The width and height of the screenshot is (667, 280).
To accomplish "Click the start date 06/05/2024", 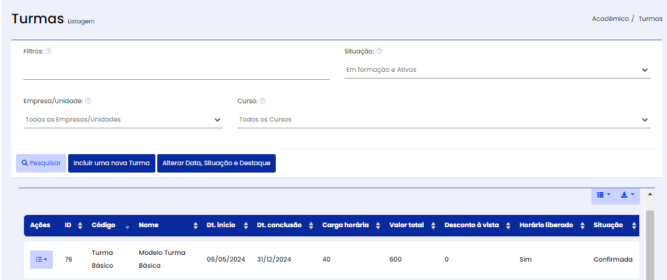I will [x=226, y=259].
